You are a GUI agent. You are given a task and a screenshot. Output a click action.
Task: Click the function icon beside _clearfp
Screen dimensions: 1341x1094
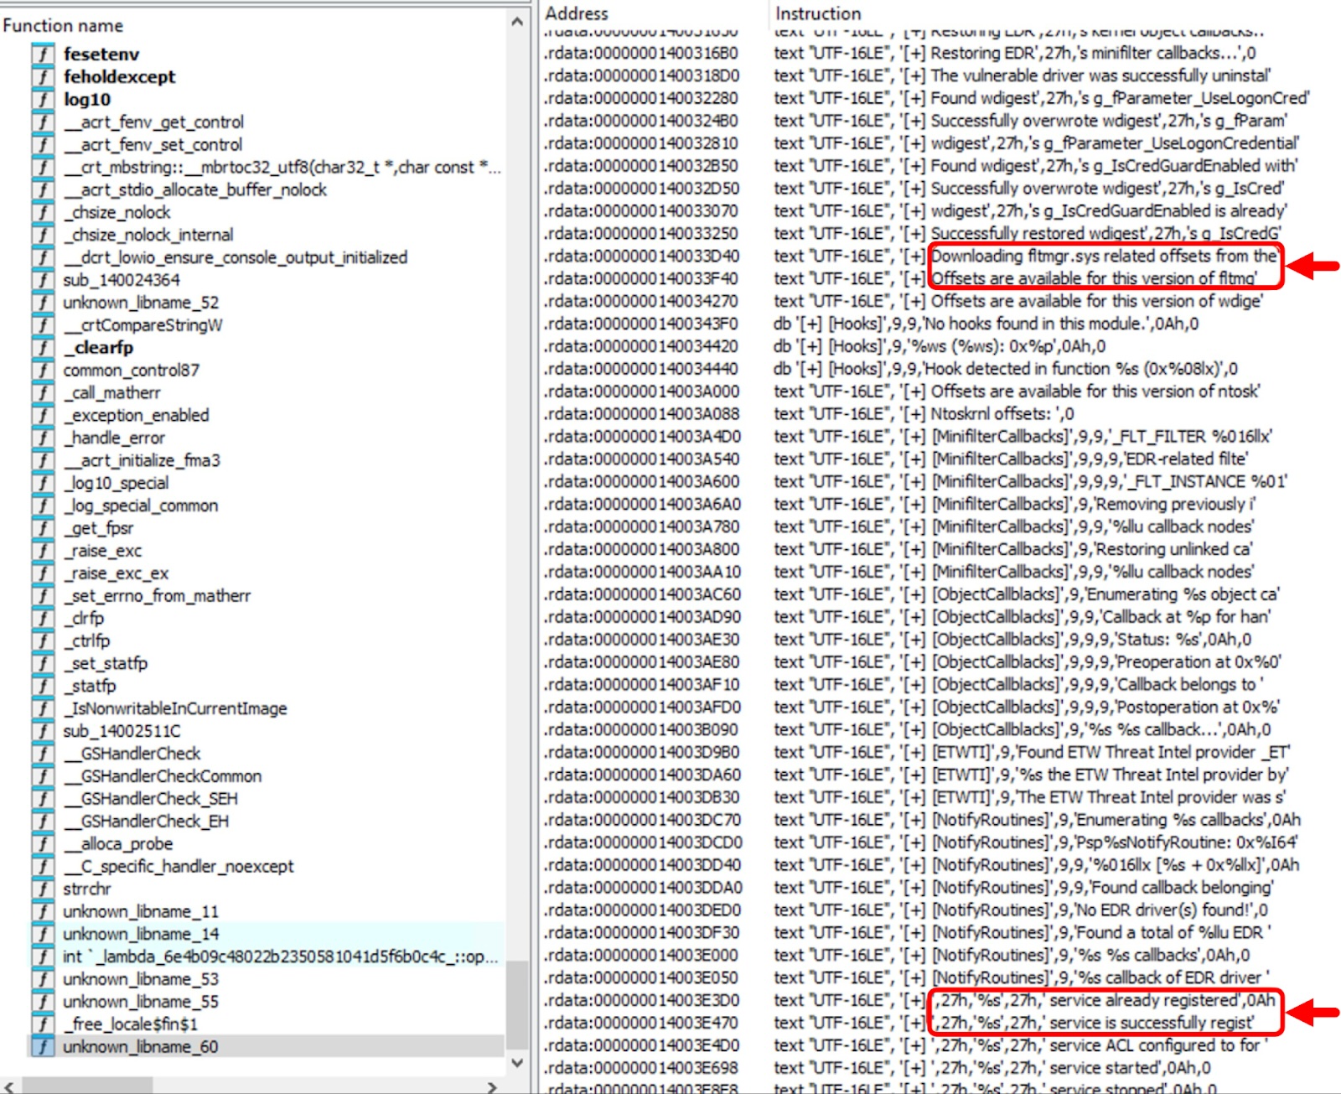point(42,347)
